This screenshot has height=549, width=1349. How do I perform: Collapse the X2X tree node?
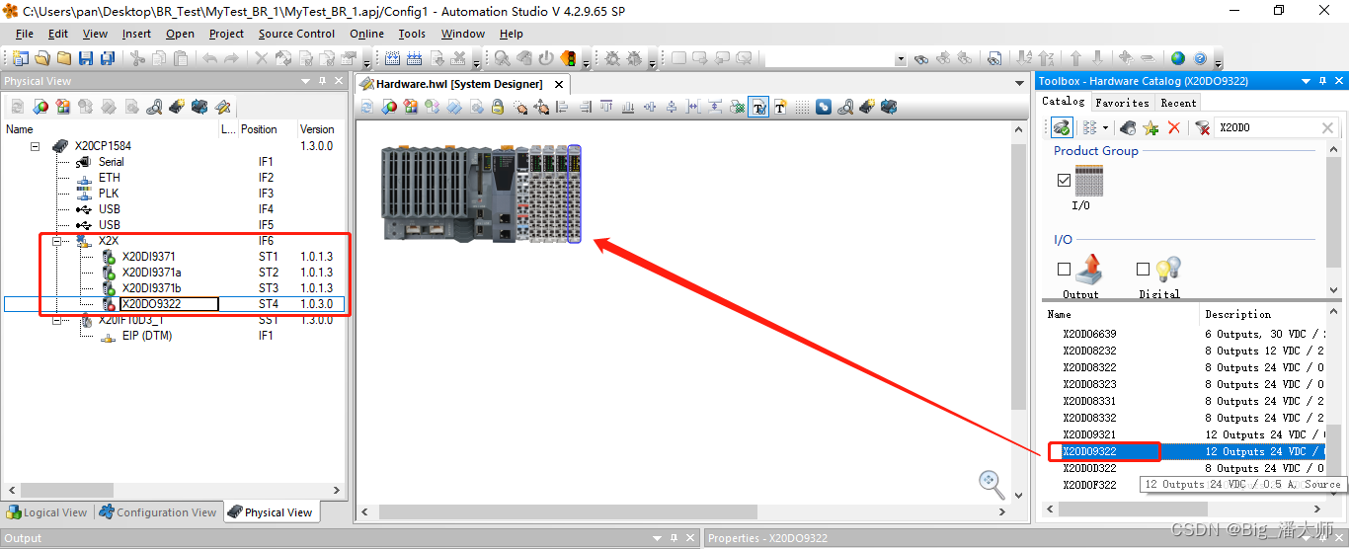click(x=58, y=241)
